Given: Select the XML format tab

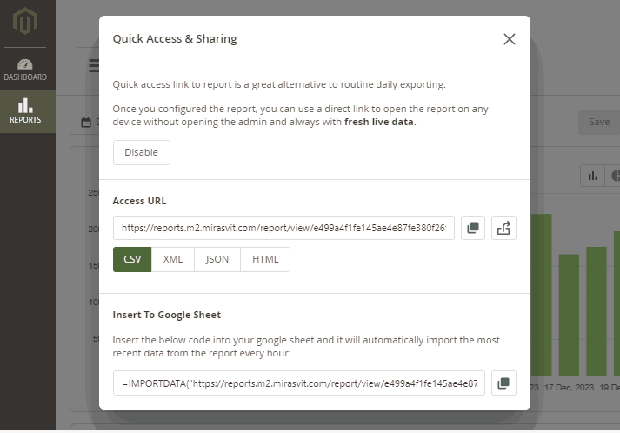Looking at the screenshot, I should [173, 259].
